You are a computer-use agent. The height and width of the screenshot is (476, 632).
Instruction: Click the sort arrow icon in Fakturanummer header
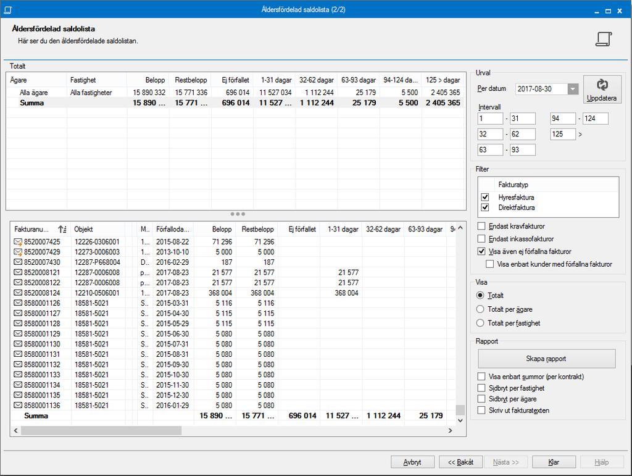click(x=62, y=229)
